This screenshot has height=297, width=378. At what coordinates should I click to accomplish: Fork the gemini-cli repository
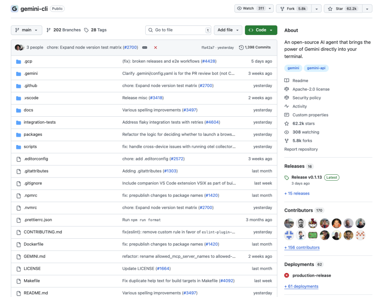click(x=294, y=9)
